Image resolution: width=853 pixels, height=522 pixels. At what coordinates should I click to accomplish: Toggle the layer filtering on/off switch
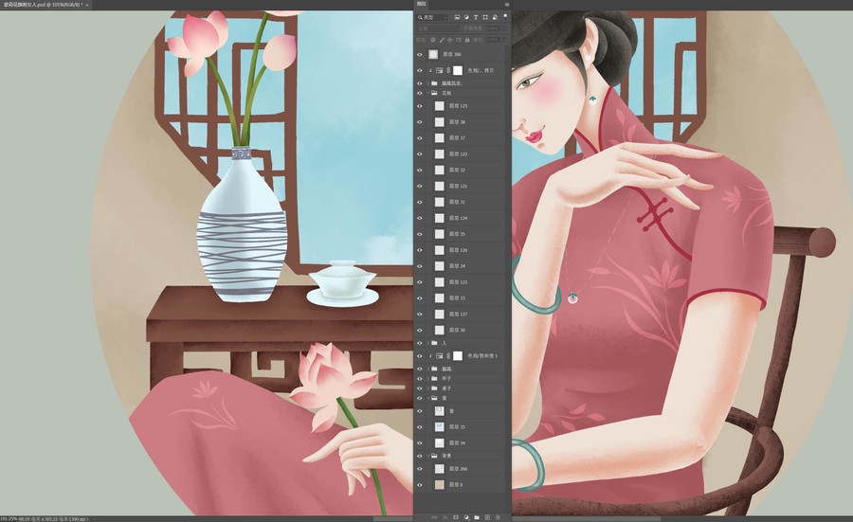pyautogui.click(x=505, y=17)
